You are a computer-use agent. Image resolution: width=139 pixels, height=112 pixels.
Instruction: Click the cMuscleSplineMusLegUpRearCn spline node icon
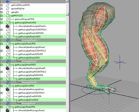[7, 26]
